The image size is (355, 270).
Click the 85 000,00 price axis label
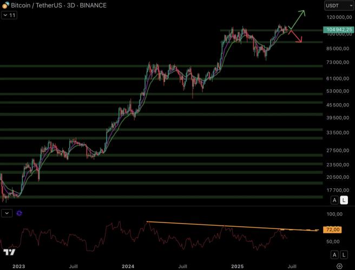pyautogui.click(x=338, y=49)
